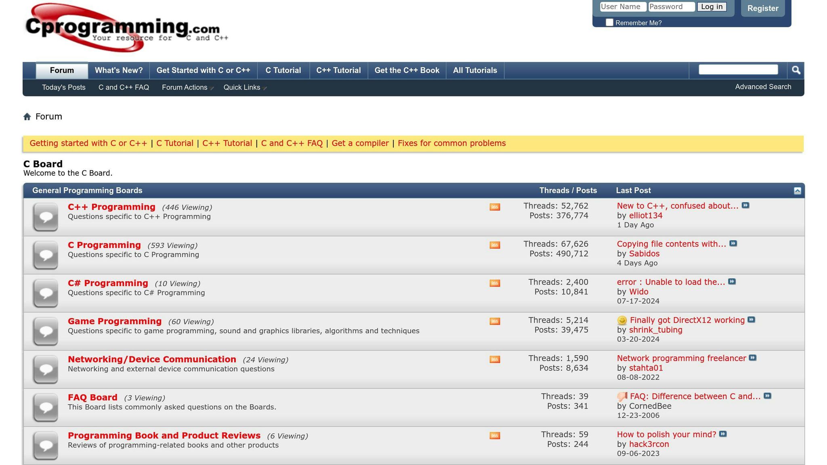Open the Advanced Search link
827x465 pixels.
click(x=763, y=87)
